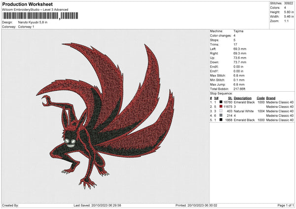Click stitch count 1868 in last stop row
The image size is (296, 209).
pos(229,120)
